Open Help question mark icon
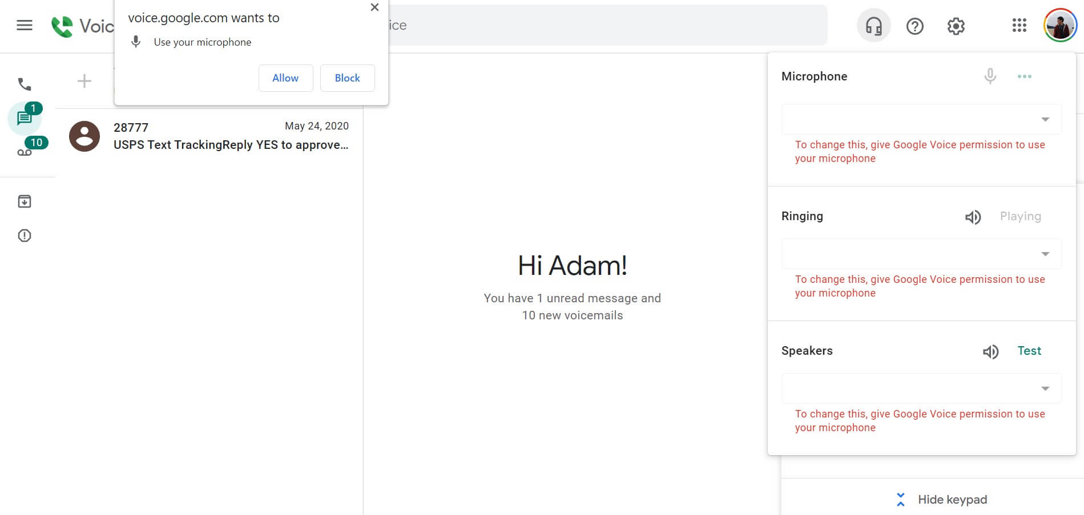Viewport: 1084px width, 515px height. pos(915,26)
